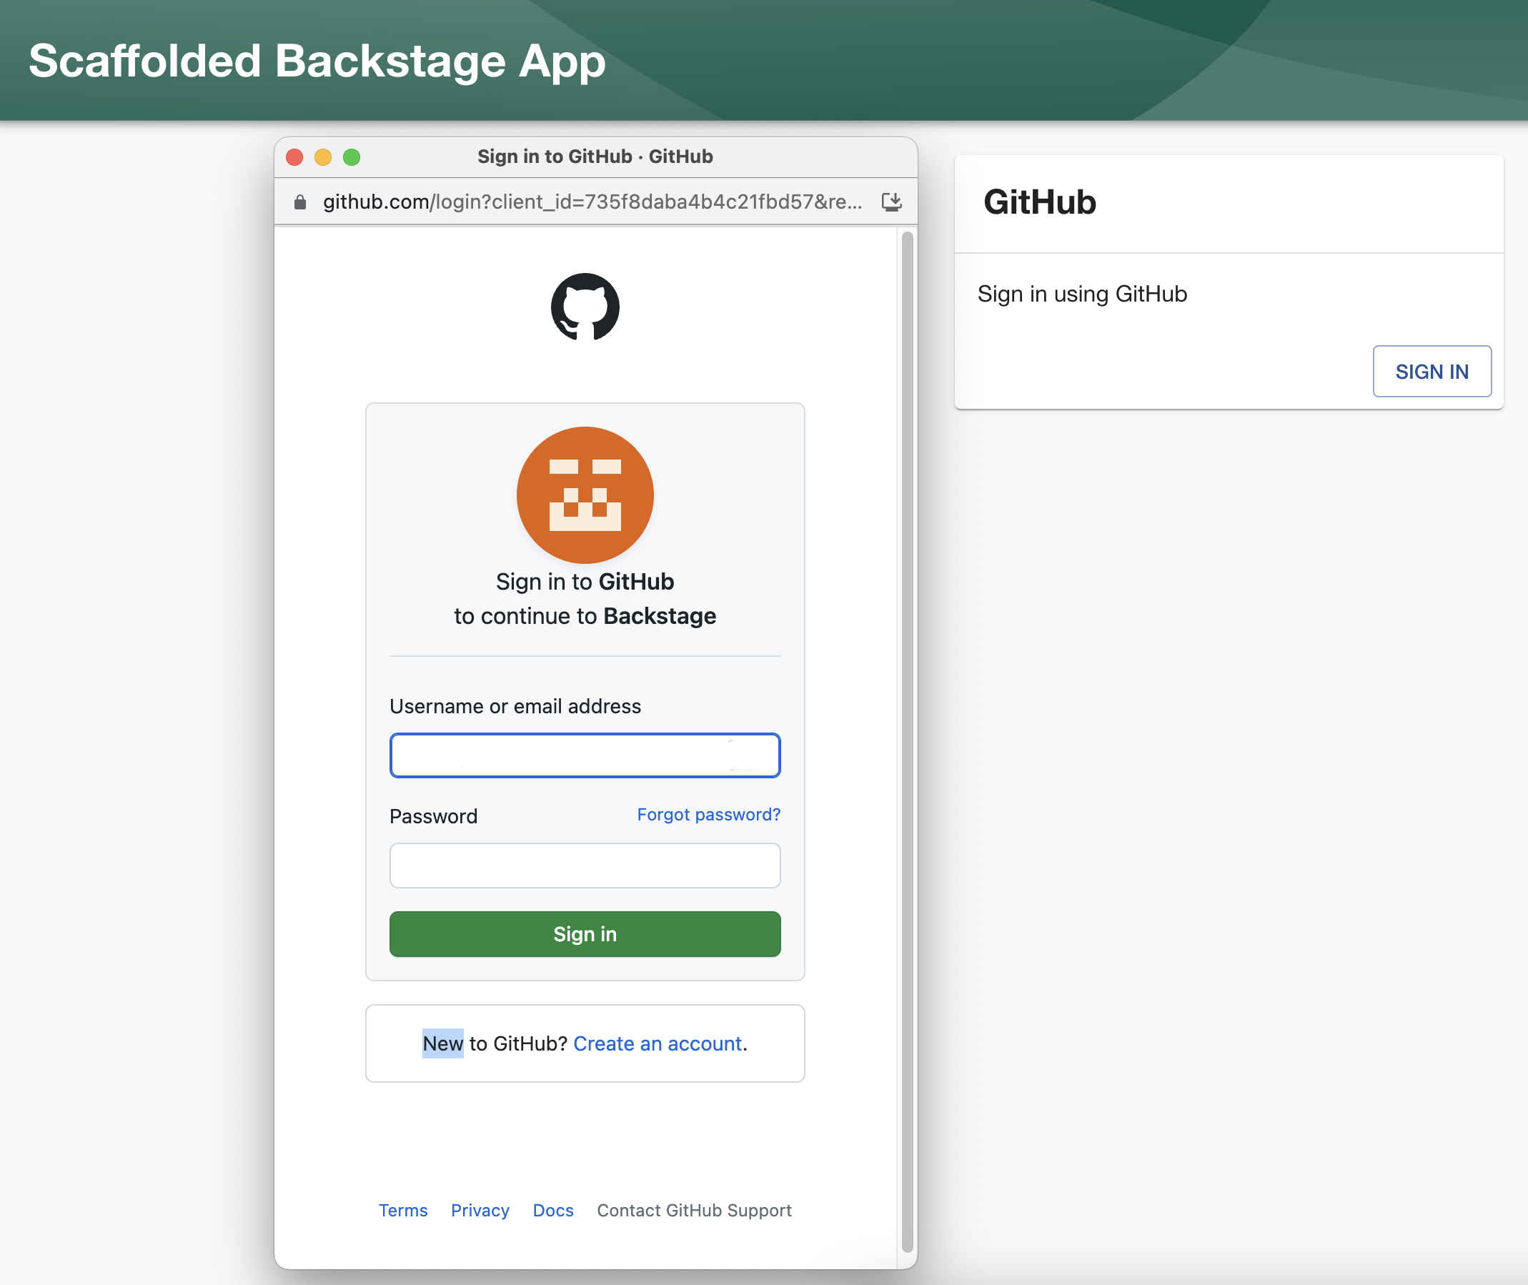Open the Terms footer link
The height and width of the screenshot is (1285, 1528).
[403, 1210]
